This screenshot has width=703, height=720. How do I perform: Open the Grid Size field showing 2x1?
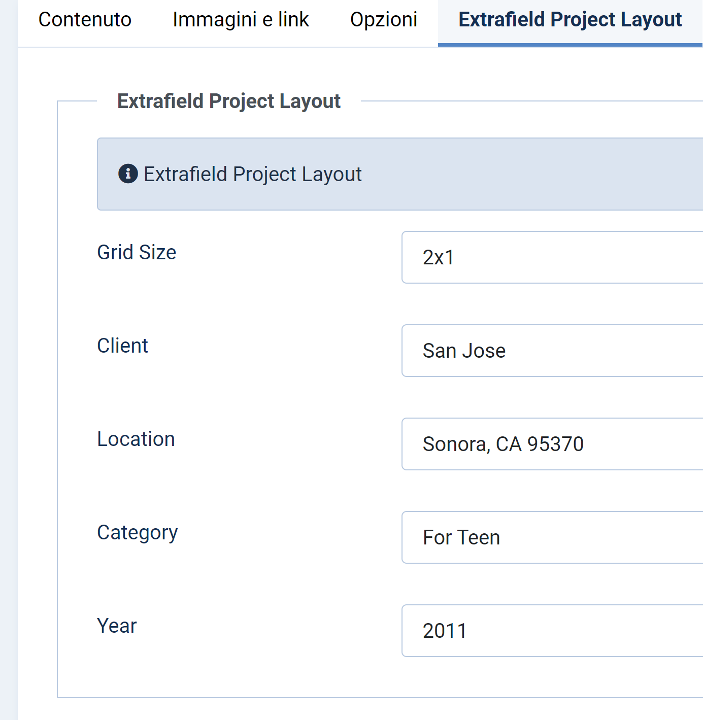552,257
